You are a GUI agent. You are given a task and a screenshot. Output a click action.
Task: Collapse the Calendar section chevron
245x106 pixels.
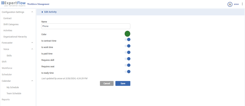[32, 81]
